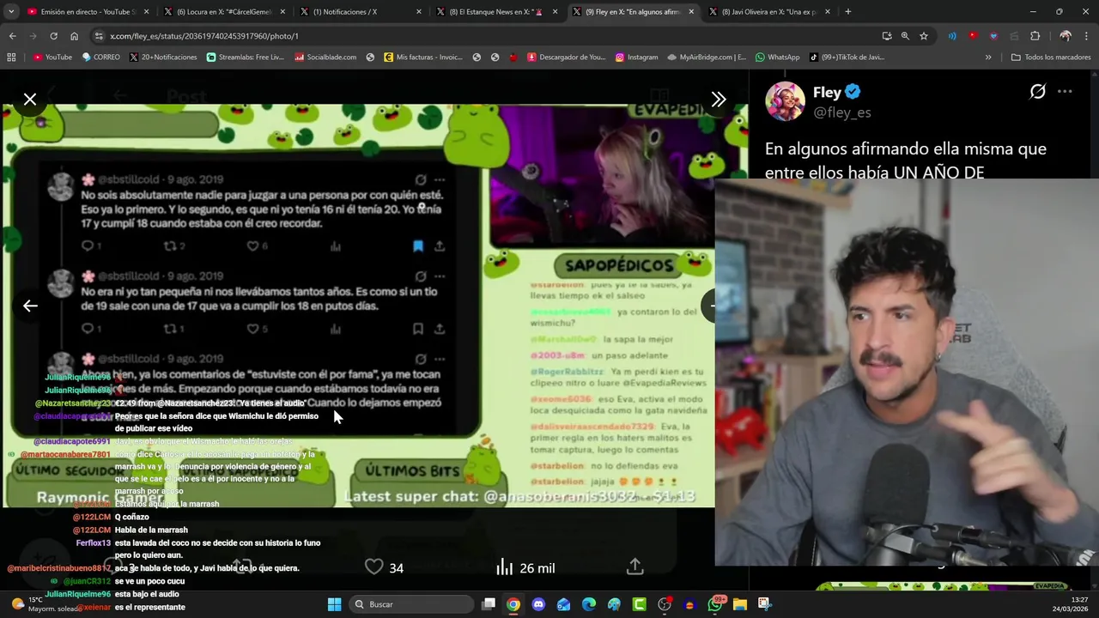Open Microsoft Edge from the taskbar
Image resolution: width=1099 pixels, height=618 pixels.
click(x=589, y=604)
